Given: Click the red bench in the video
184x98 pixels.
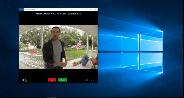Looking at the screenshot, I should coord(33,52).
